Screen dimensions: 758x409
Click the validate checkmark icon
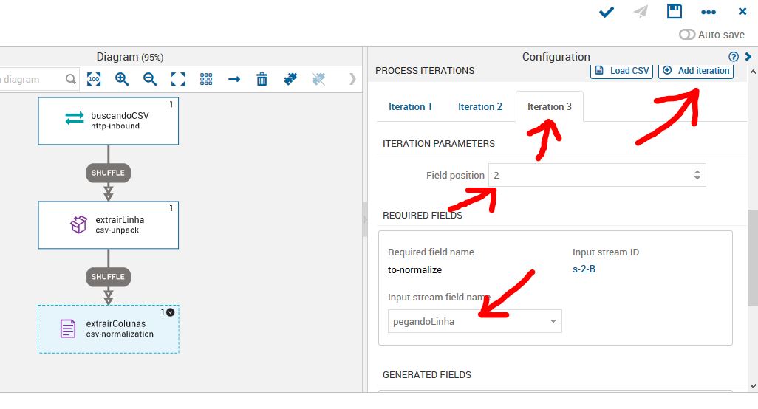tap(607, 12)
